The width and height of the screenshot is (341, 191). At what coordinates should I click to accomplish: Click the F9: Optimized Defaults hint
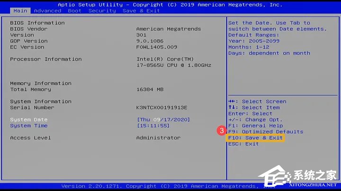tap(266, 132)
